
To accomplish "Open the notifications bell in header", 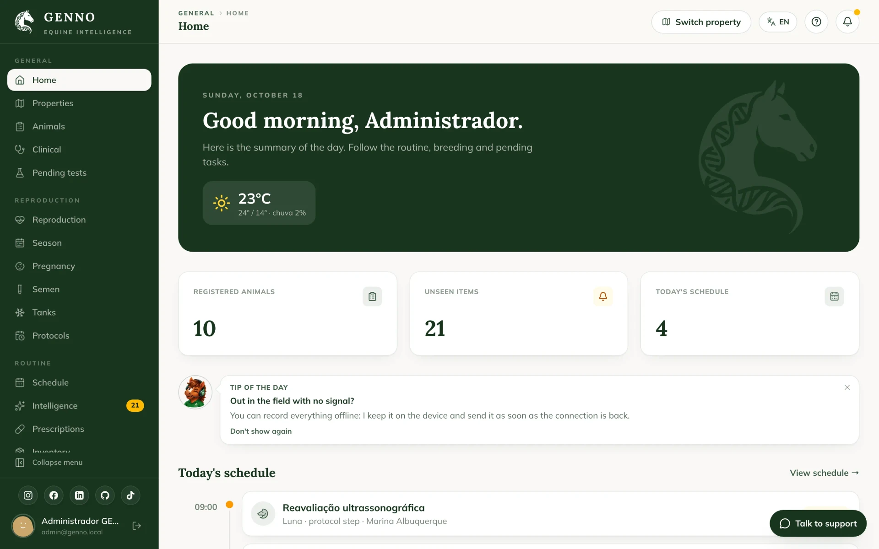I will (x=847, y=22).
